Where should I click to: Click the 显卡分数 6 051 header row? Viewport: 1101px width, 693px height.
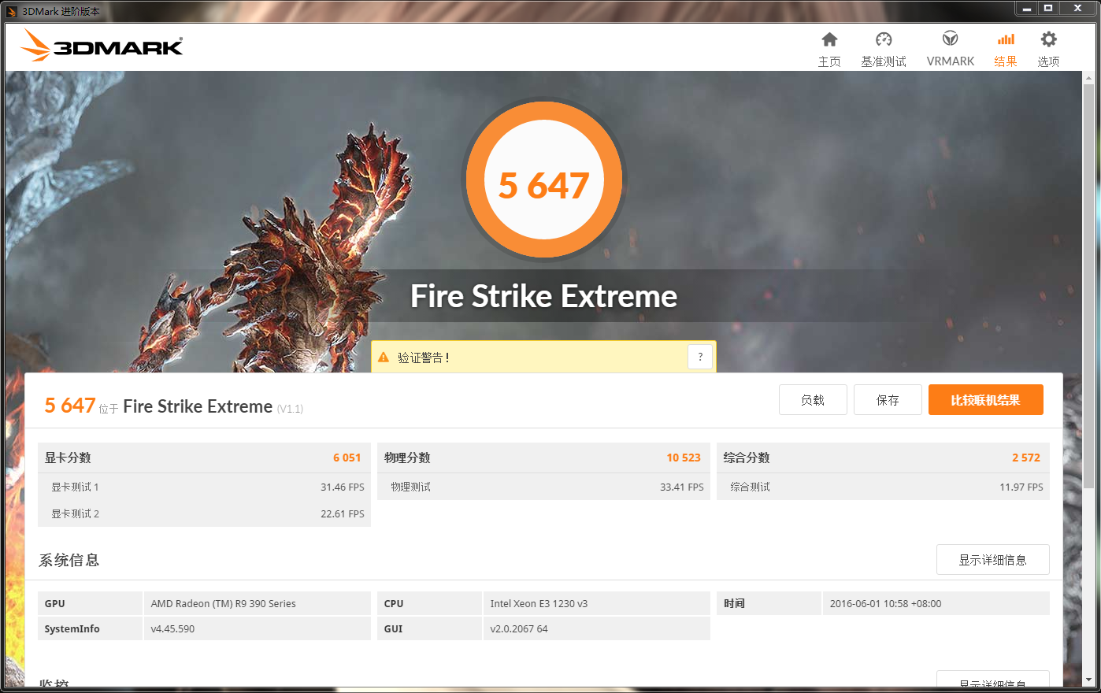coord(204,458)
